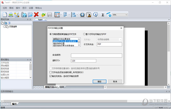Image resolution: width=171 pixels, height=109 pixels.
Task: Select 原图纸文件位置保存 in the list
Action: [65, 39]
